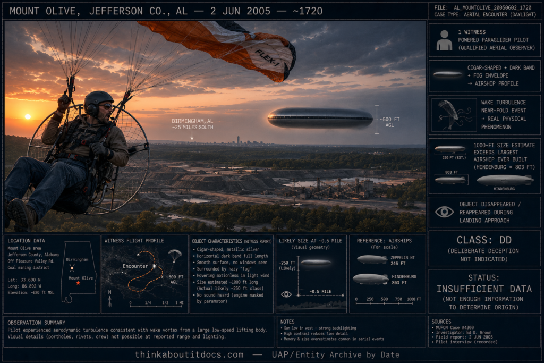This screenshot has height=363, width=544.
Task: Click the Hovering motionless in light wind bullet
Action: coord(231,275)
